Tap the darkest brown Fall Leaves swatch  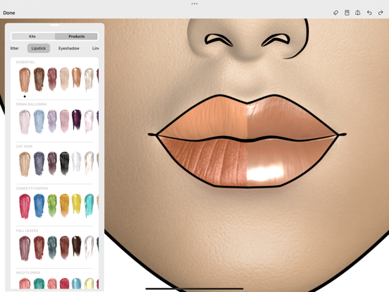click(x=76, y=246)
